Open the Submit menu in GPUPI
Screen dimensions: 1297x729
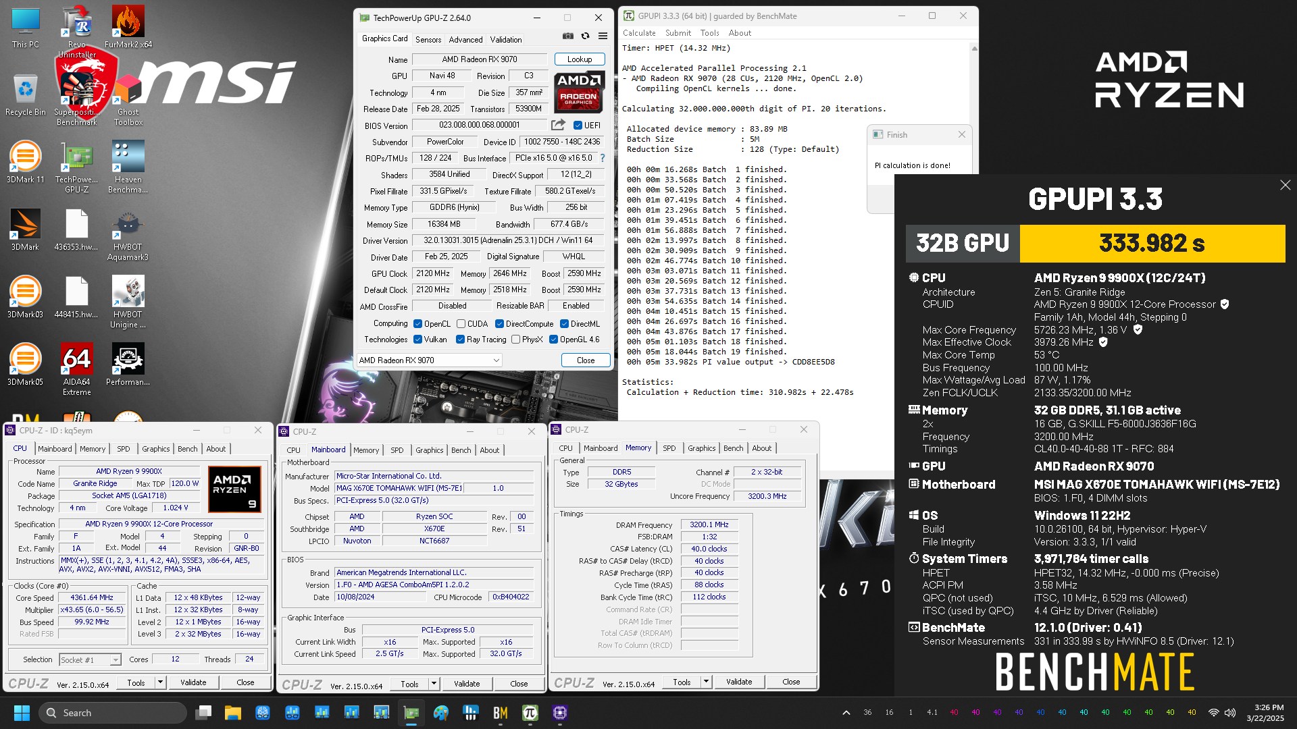(x=678, y=33)
